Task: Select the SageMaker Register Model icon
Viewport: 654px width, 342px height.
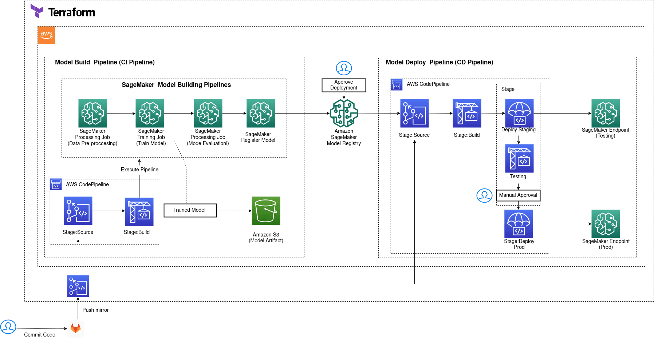Action: point(260,113)
